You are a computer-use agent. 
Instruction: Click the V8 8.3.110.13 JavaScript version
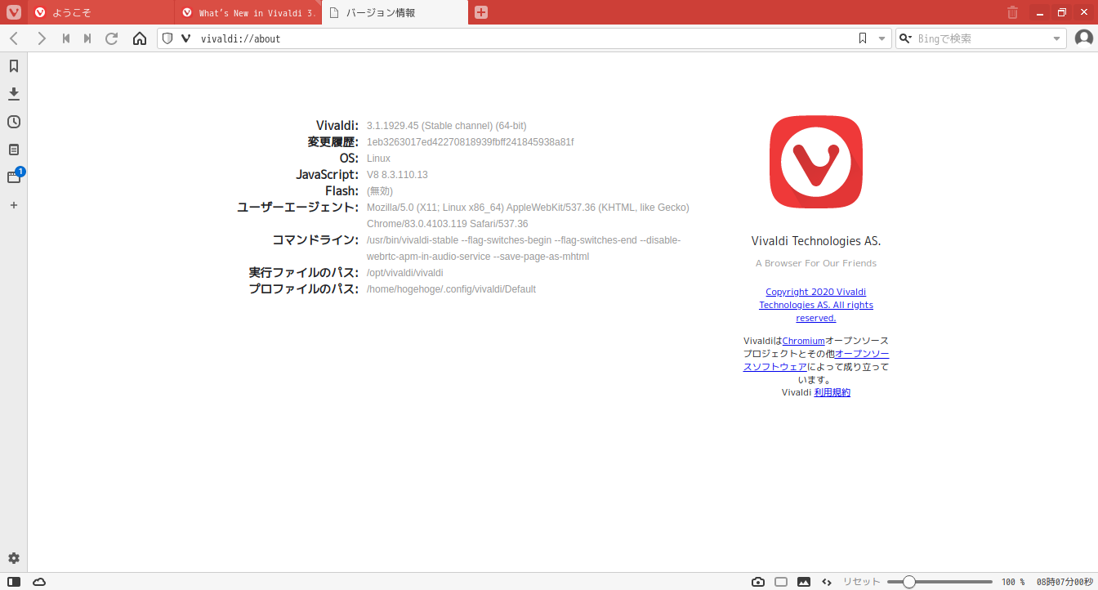tap(397, 175)
